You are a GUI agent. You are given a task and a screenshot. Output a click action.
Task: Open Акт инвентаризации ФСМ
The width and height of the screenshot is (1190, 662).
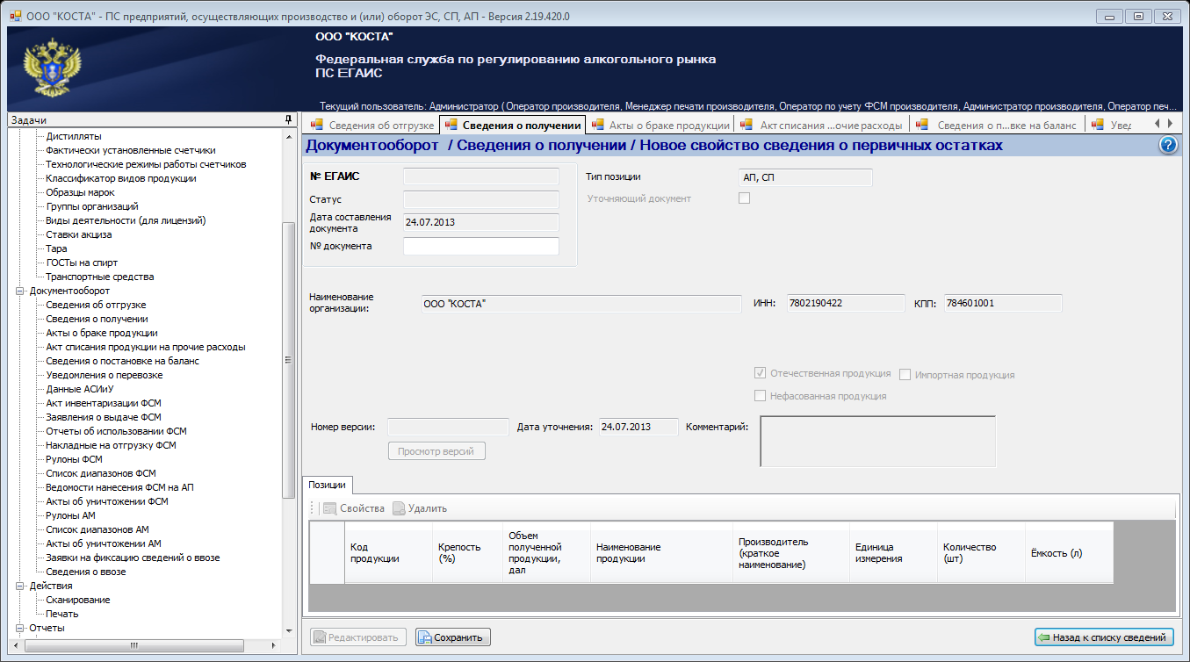click(104, 403)
